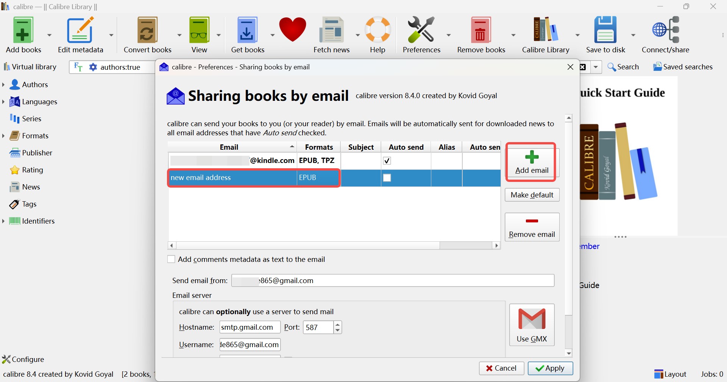The width and height of the screenshot is (727, 382).
Task: Click the Hostname smtp.gmail.com field
Action: pyautogui.click(x=250, y=327)
